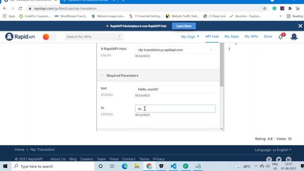Click the browser forward arrow
The height and width of the screenshot is (171, 304).
click(13, 9)
